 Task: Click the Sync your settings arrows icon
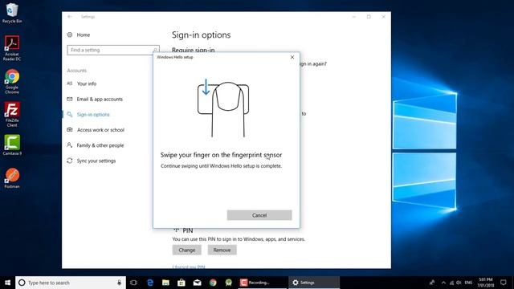[x=70, y=161]
